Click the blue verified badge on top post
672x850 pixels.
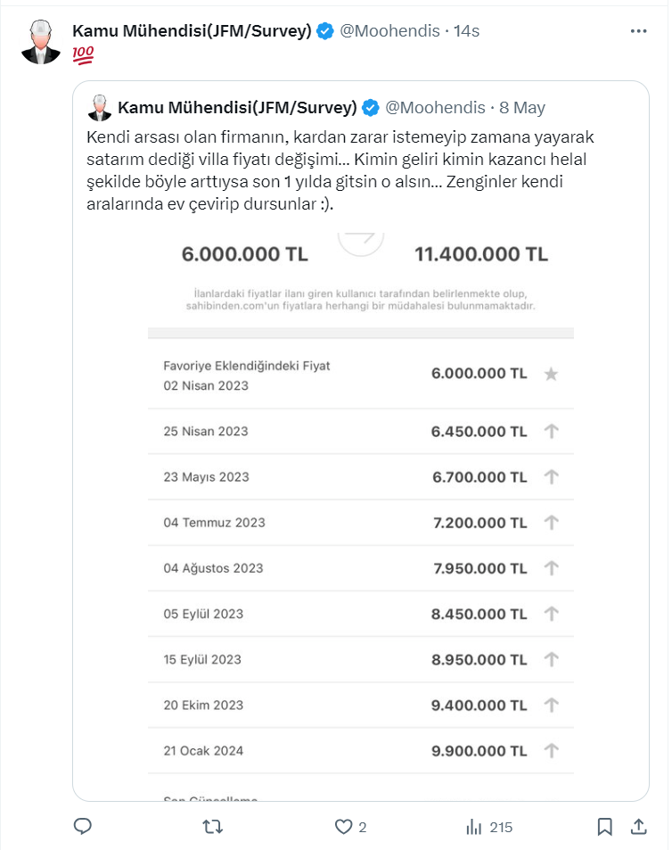pyautogui.click(x=325, y=31)
